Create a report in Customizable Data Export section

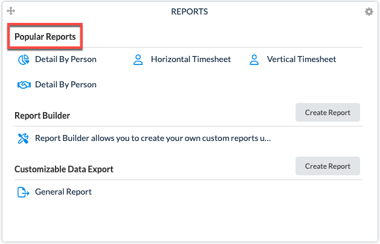(x=328, y=166)
